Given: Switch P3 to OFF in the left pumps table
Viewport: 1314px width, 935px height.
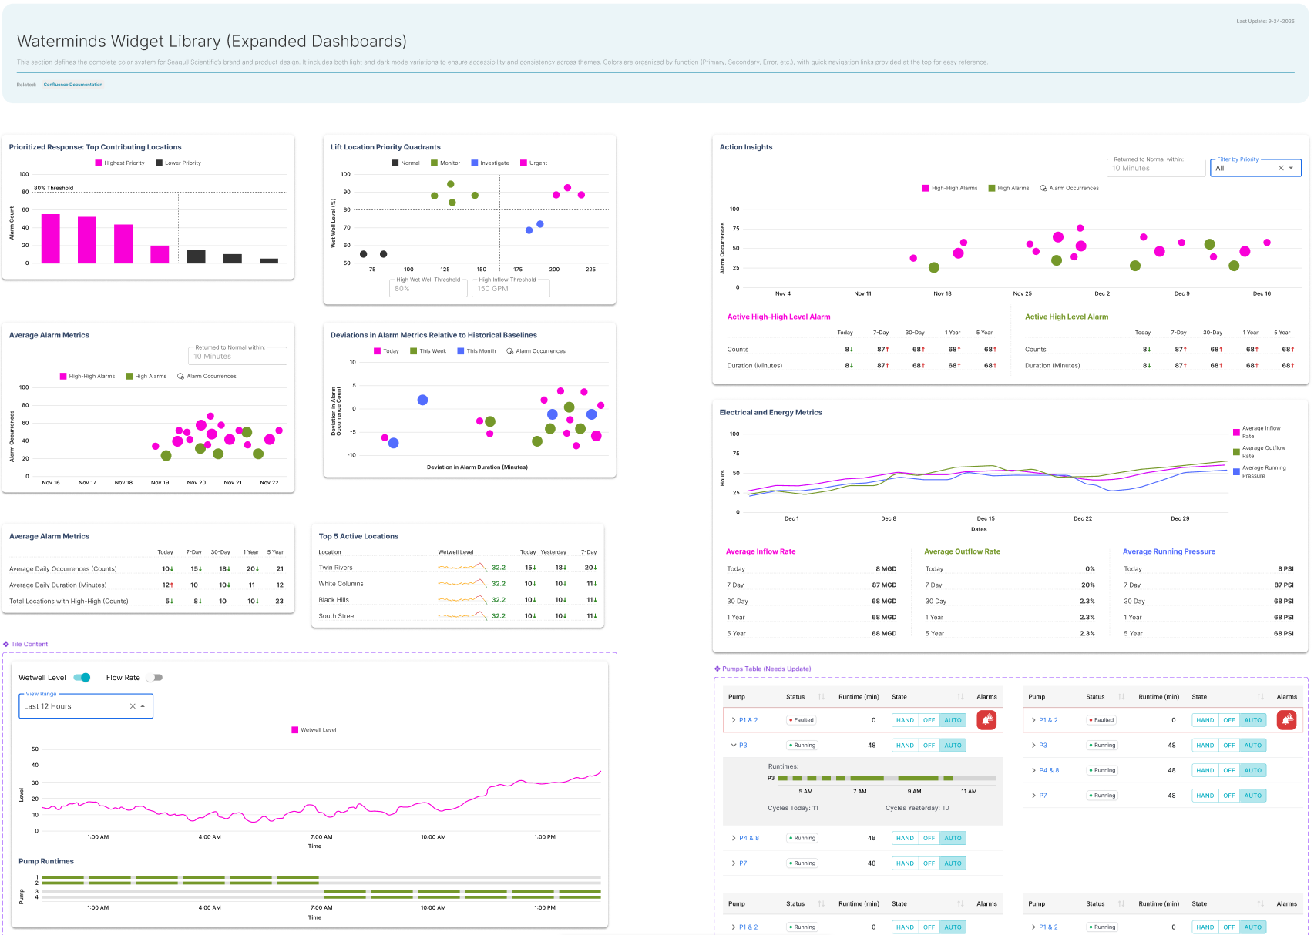Looking at the screenshot, I should pyautogui.click(x=929, y=746).
